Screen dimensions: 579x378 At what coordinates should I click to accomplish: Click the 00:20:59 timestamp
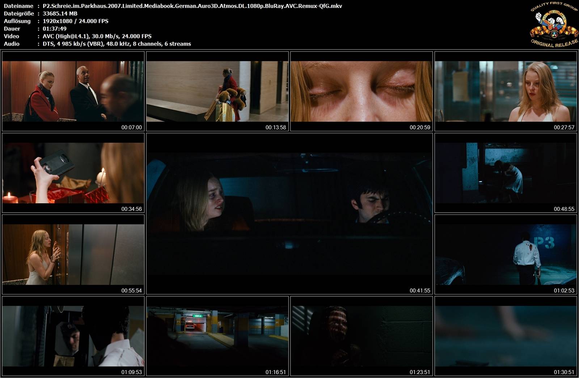[x=420, y=127]
